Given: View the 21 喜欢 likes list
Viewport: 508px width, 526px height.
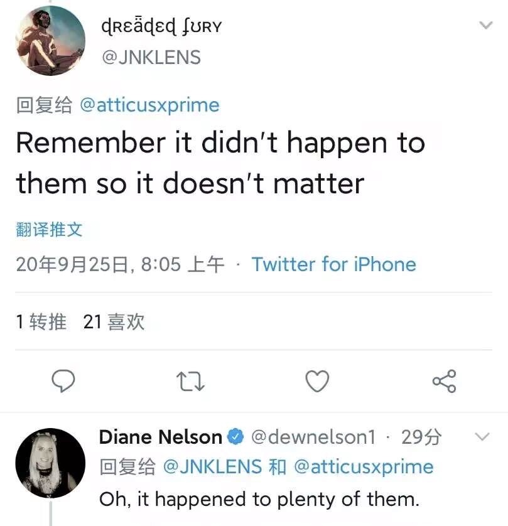Looking at the screenshot, I should [x=114, y=322].
